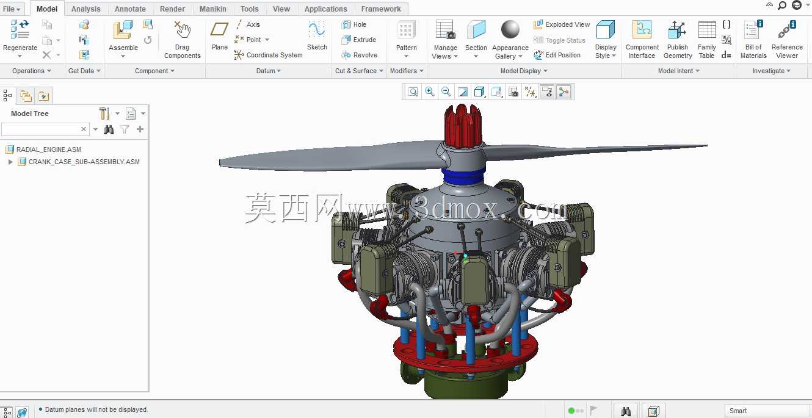The width and height of the screenshot is (812, 418).
Task: Click the Edit Position tool
Action: pyautogui.click(x=557, y=55)
